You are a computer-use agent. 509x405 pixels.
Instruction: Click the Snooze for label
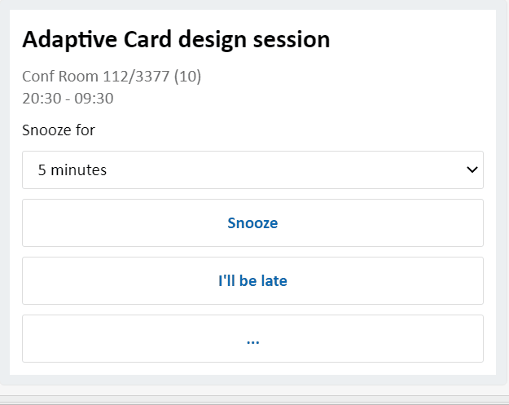(x=59, y=130)
